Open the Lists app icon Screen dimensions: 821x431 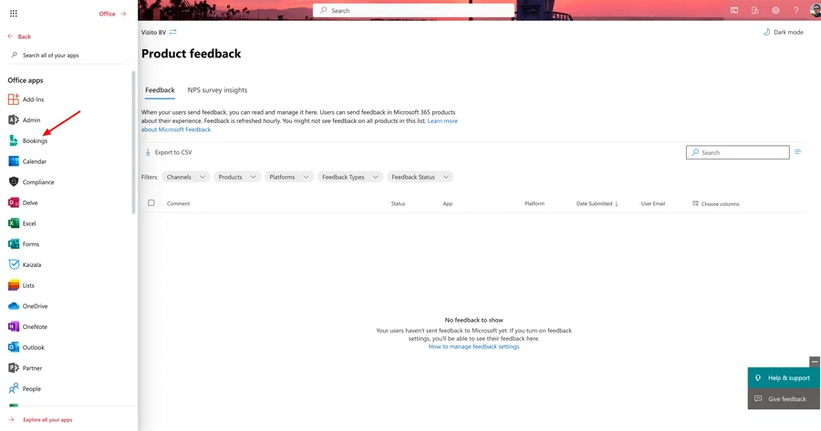[14, 285]
